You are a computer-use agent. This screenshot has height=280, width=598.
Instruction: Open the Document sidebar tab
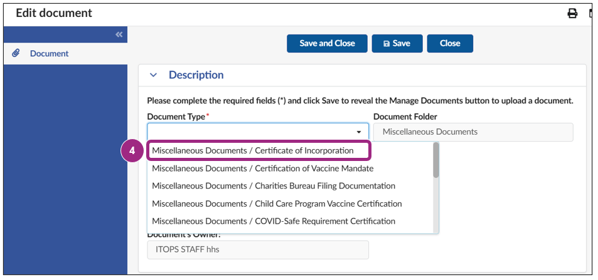pyautogui.click(x=49, y=54)
